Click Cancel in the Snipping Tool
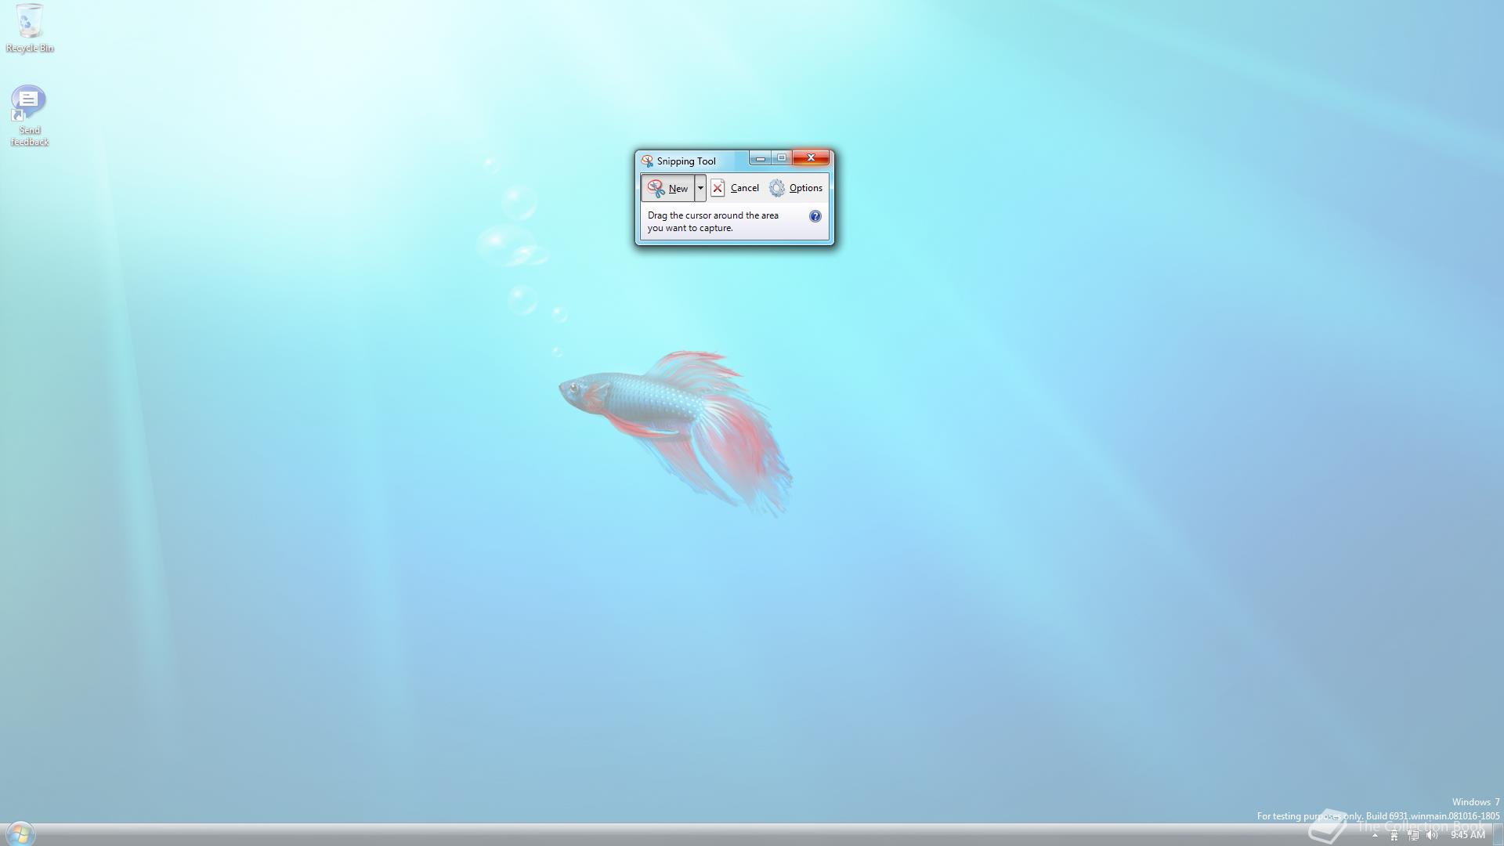1504x846 pixels. (x=735, y=188)
